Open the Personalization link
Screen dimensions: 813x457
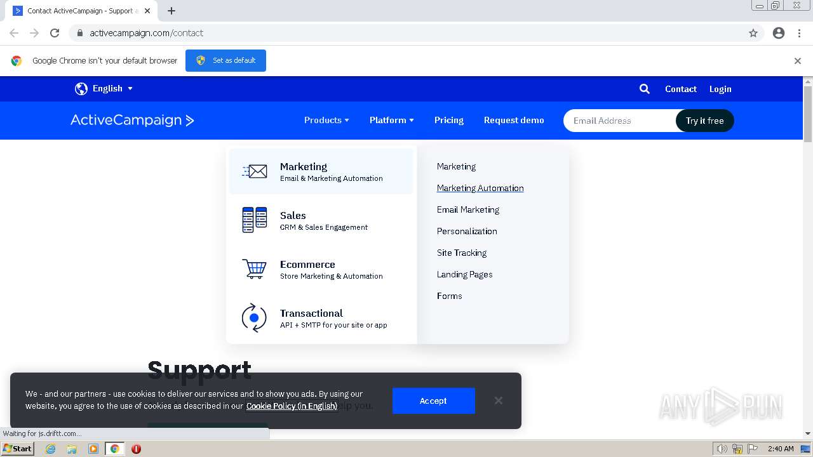[467, 231]
